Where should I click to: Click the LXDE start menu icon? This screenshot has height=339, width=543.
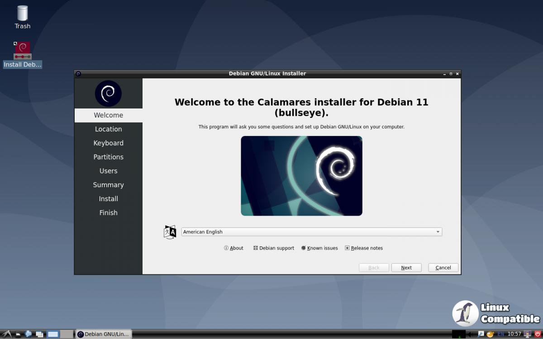coord(6,334)
